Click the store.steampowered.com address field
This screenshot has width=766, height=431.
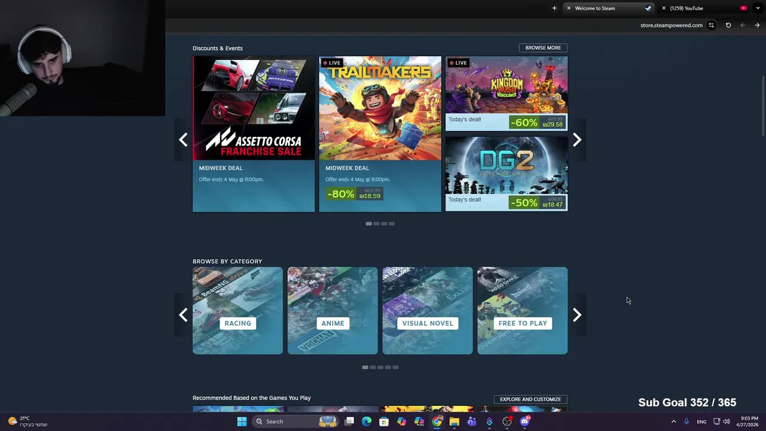tap(671, 25)
